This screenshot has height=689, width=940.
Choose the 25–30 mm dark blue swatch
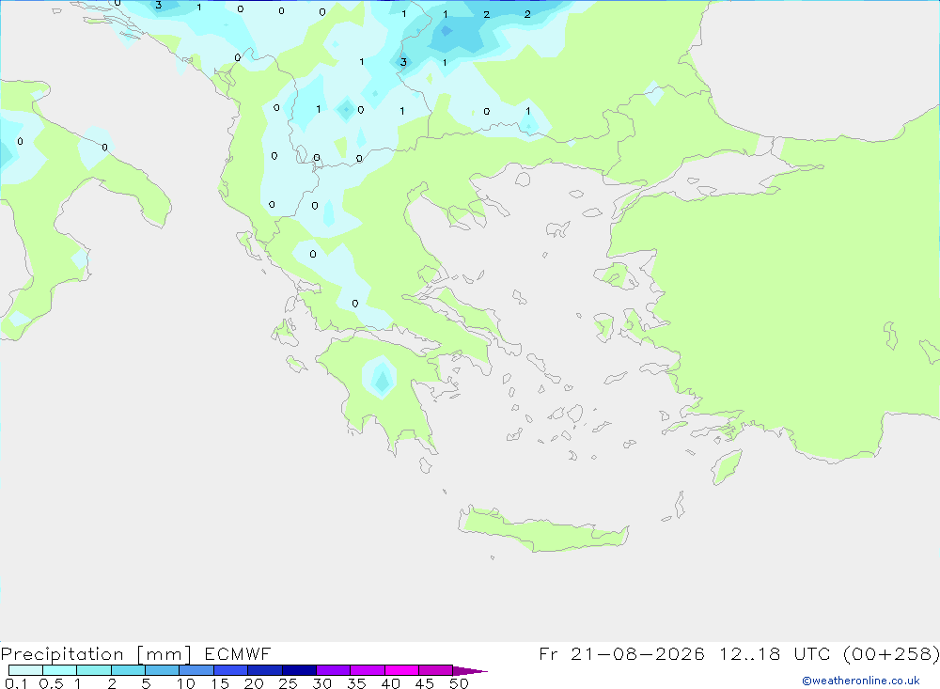click(x=299, y=670)
